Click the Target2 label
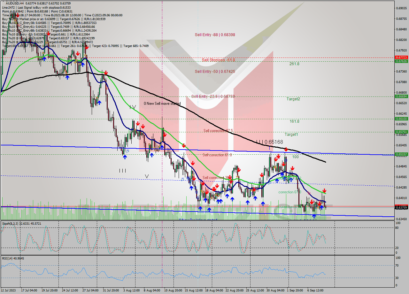 click(x=293, y=99)
